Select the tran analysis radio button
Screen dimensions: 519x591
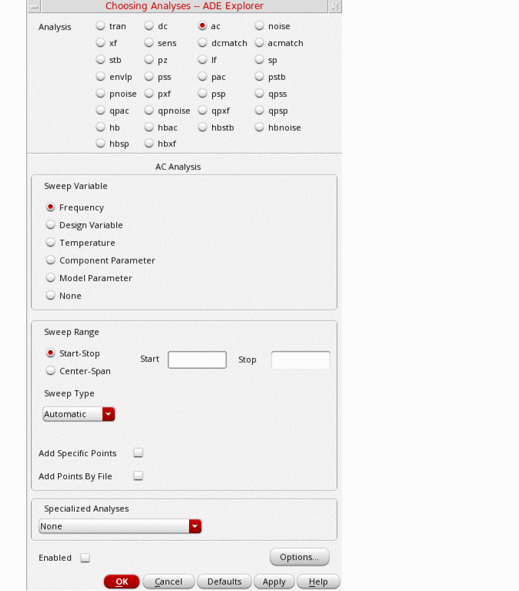[100, 26]
